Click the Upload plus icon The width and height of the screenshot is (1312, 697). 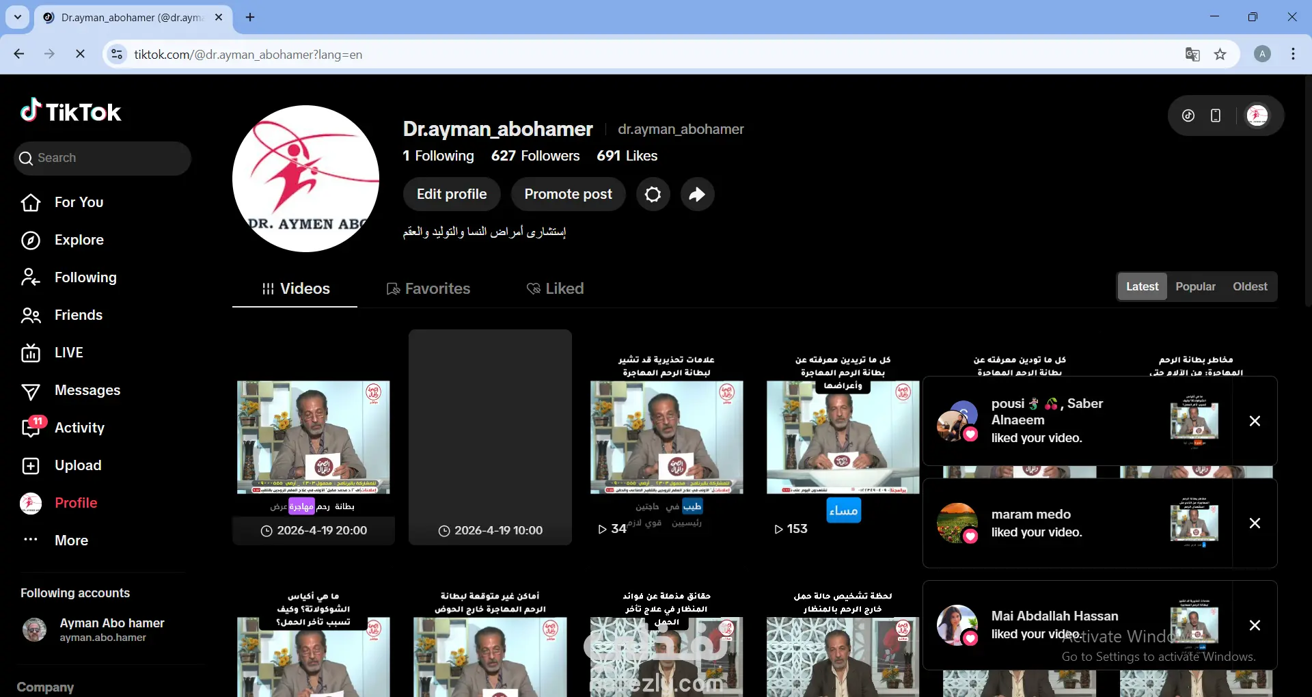[x=31, y=465]
